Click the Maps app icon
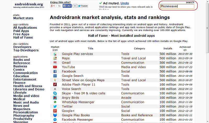209x123 pixels. 55,58
